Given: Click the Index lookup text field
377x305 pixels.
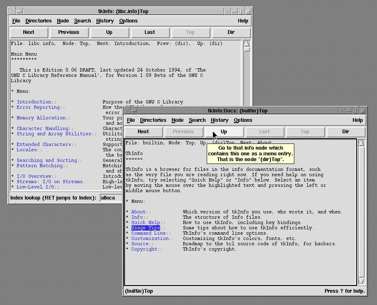Looking at the screenshot, I should click(x=111, y=198).
